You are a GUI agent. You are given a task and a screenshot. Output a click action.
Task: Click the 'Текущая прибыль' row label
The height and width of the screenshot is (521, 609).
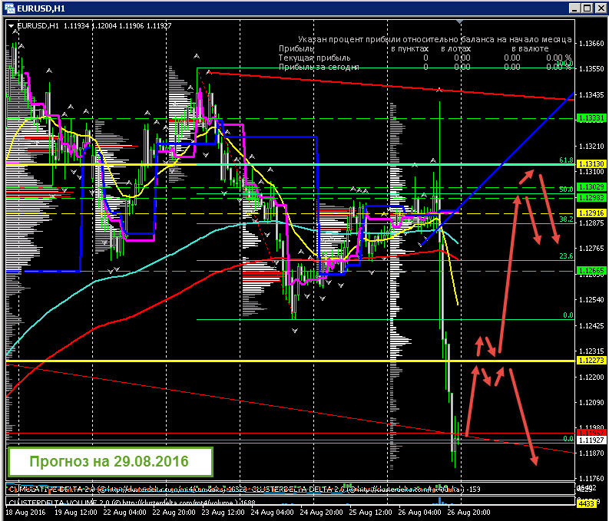tap(314, 58)
